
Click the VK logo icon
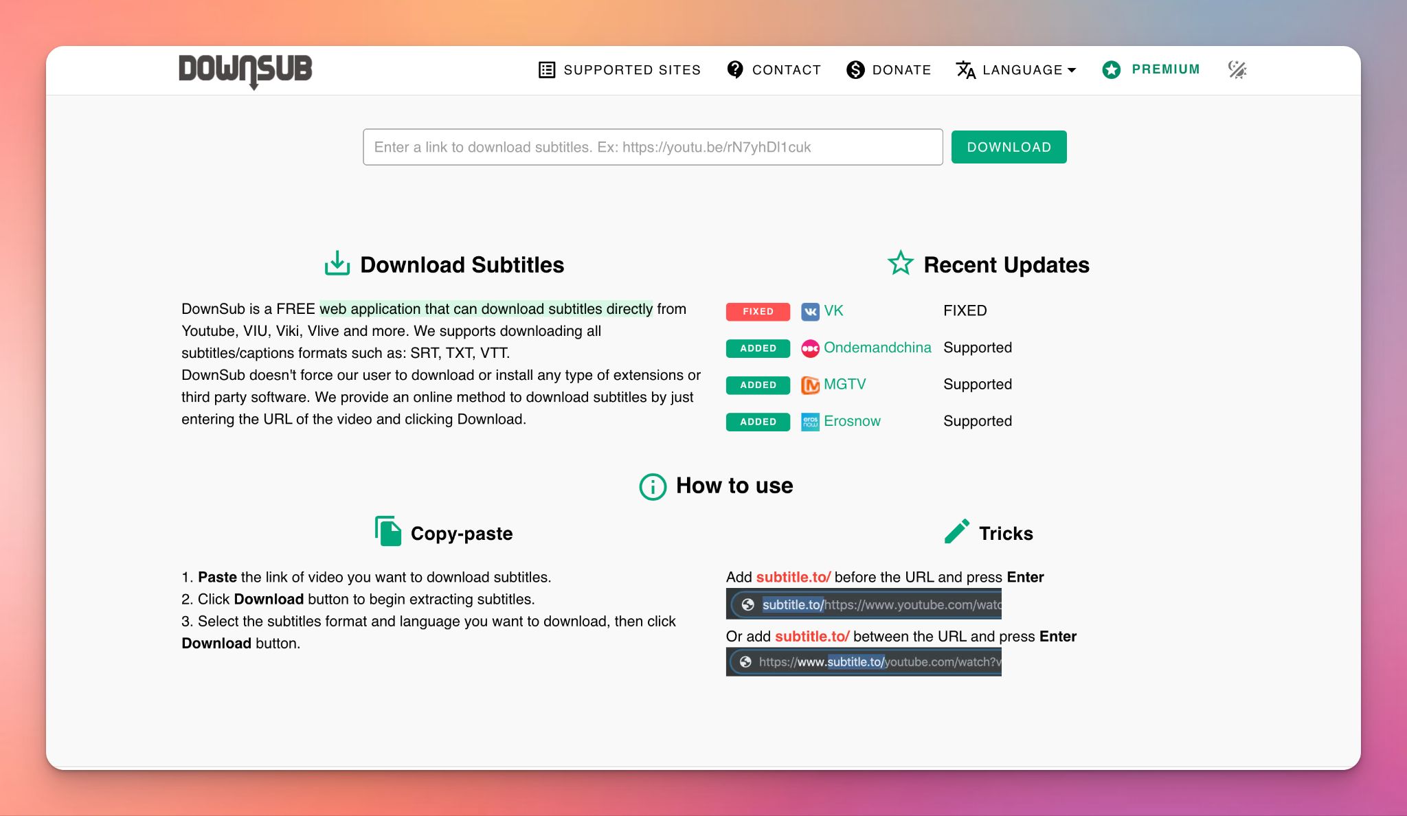(x=810, y=311)
